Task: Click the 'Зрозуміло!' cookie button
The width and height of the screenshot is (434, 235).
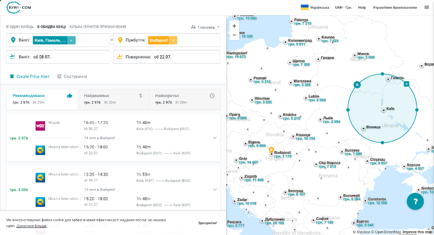Action: tap(207, 223)
